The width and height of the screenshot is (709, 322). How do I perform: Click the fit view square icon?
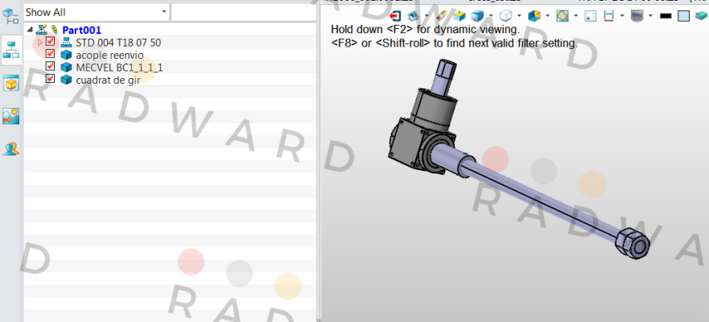(591, 16)
